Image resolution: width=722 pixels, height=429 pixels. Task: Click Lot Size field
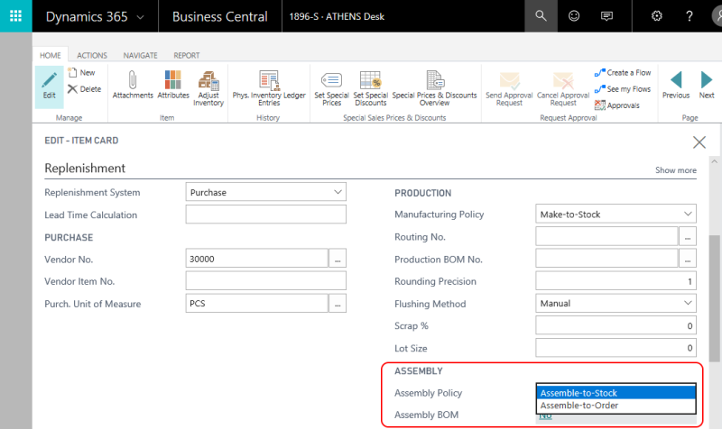[x=616, y=348]
